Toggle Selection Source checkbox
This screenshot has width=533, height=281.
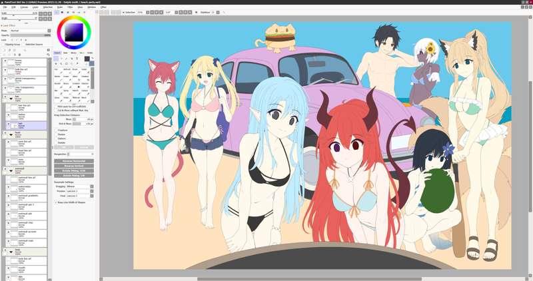click(24, 44)
